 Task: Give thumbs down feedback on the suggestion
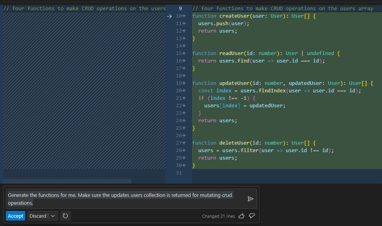point(252,216)
